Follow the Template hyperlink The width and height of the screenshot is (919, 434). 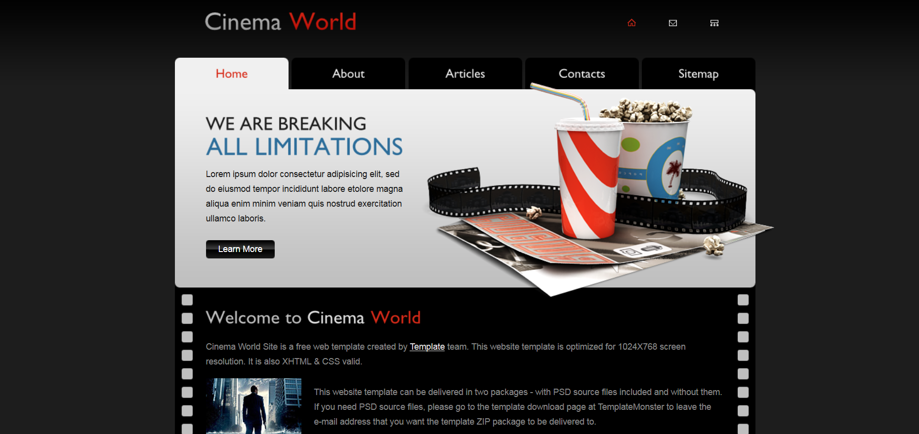pos(427,347)
